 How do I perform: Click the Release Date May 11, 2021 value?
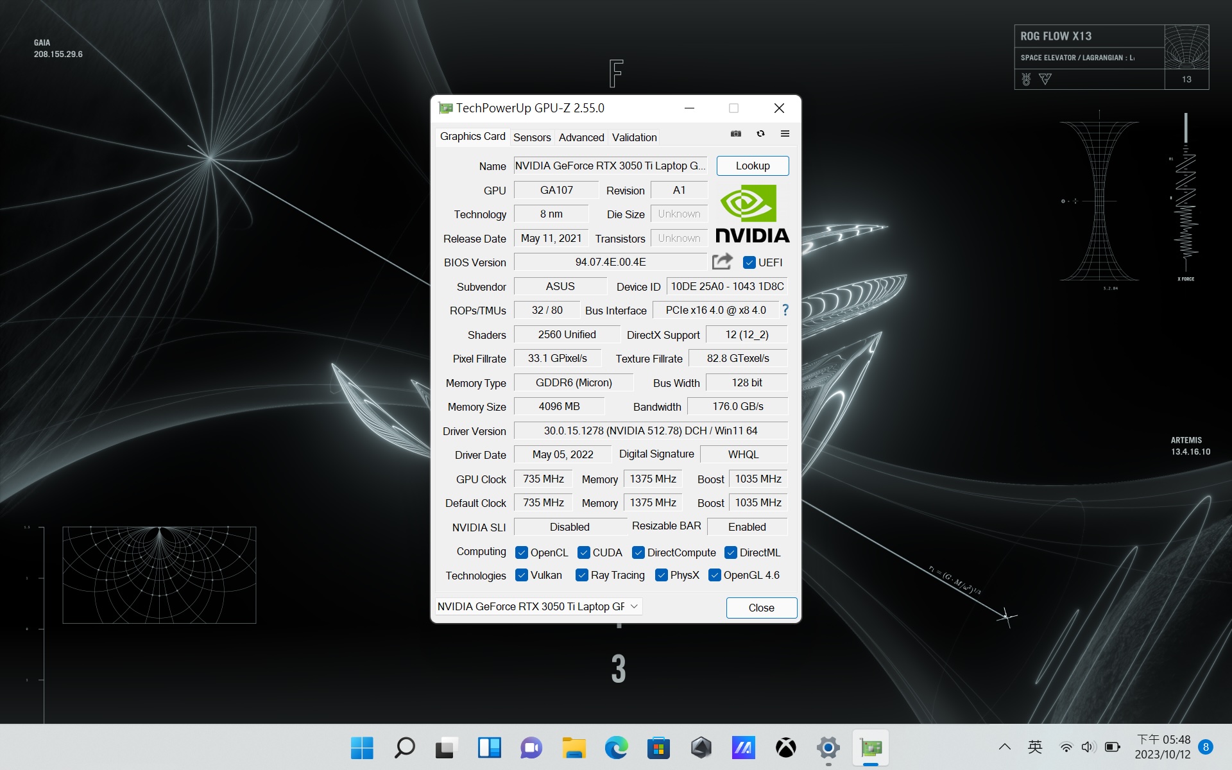tap(551, 238)
